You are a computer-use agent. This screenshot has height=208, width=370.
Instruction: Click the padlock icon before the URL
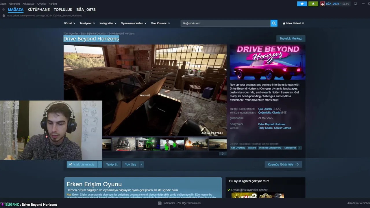click(x=3, y=15)
